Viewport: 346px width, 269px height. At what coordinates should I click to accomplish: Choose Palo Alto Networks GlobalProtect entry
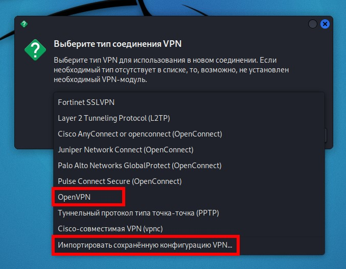click(189, 166)
